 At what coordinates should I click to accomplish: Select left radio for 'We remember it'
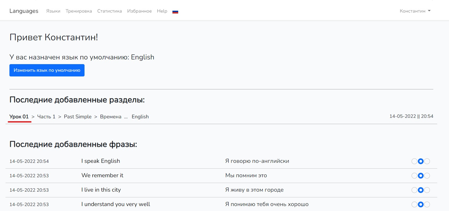[x=414, y=176]
